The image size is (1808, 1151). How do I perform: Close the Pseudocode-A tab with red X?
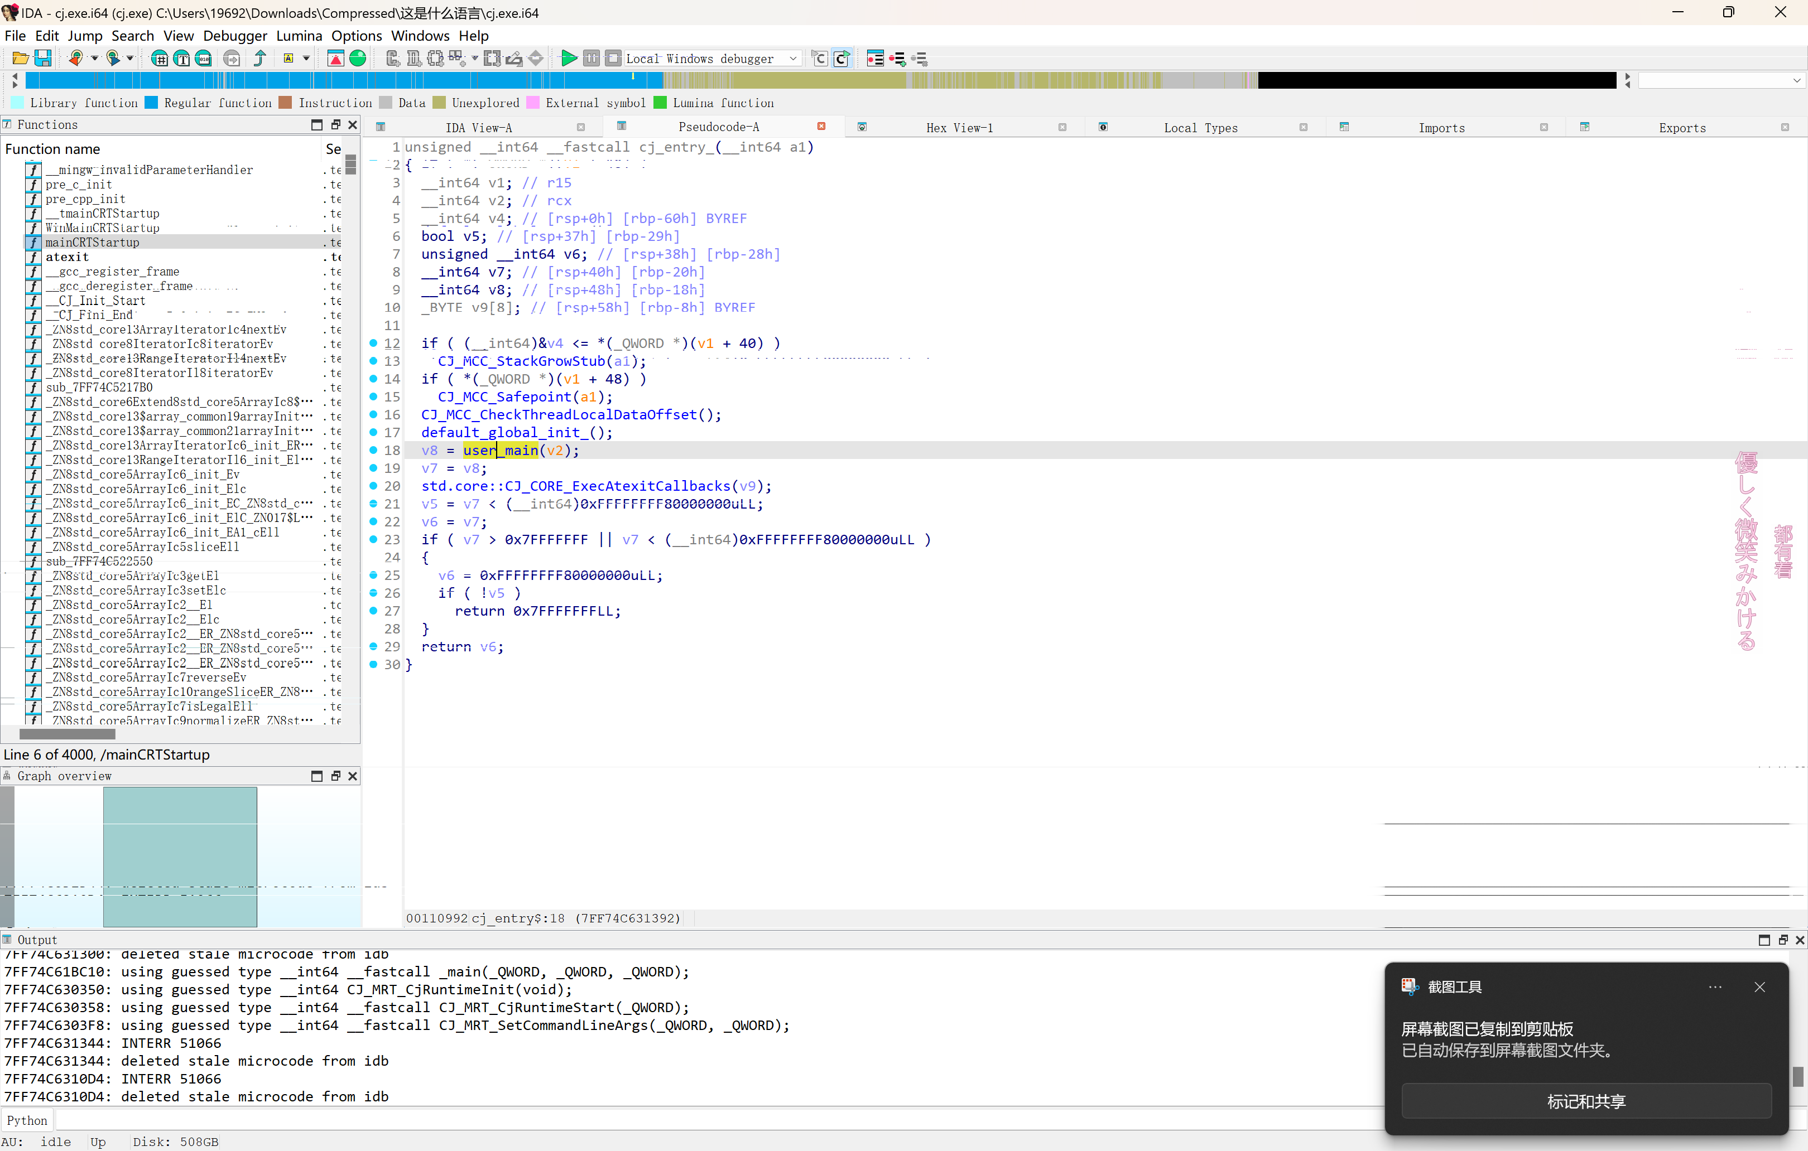[821, 126]
